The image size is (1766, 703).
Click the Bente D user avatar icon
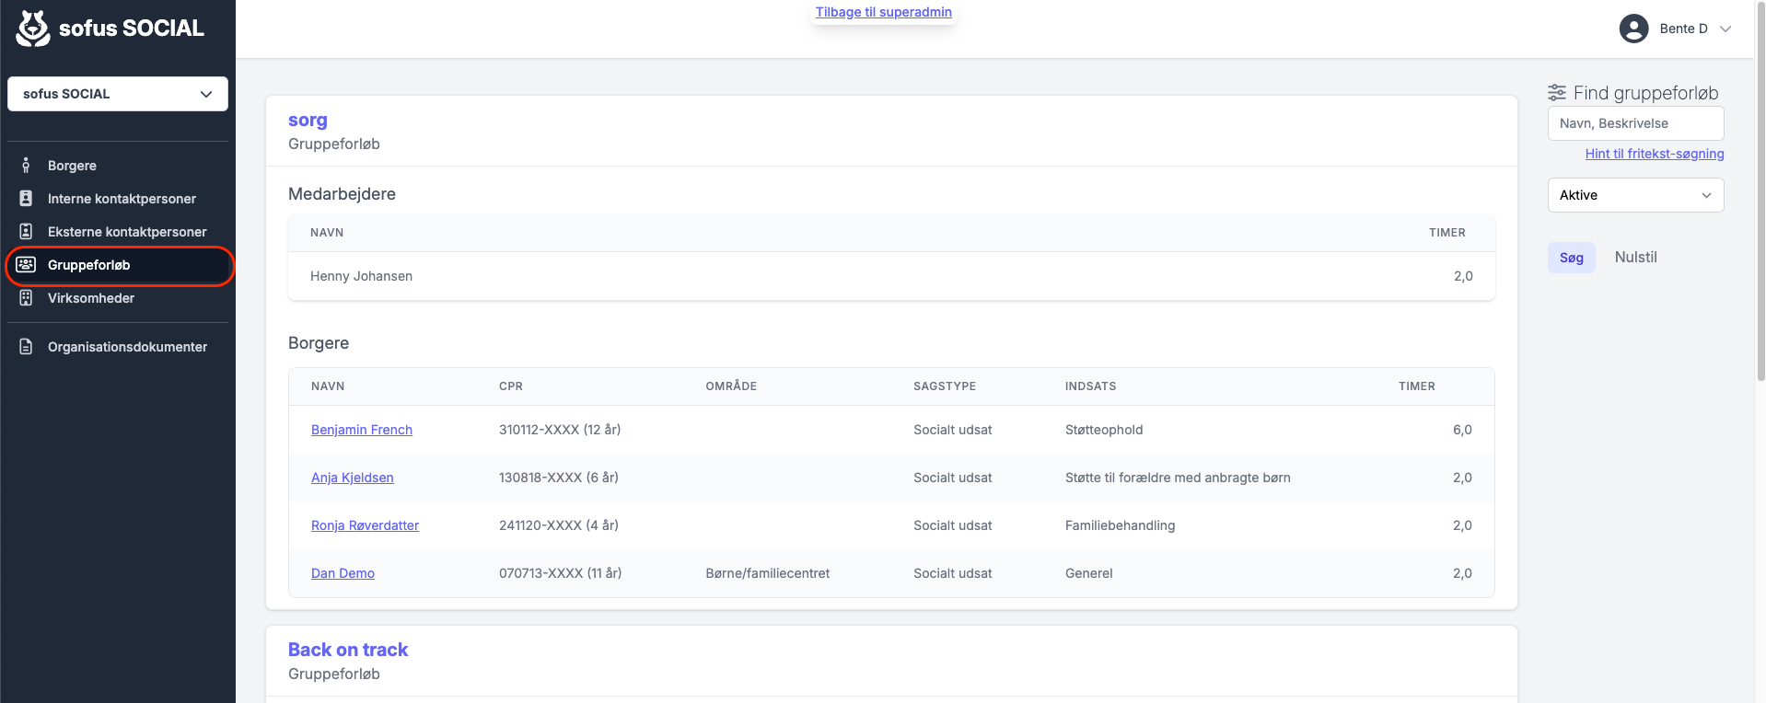point(1633,29)
